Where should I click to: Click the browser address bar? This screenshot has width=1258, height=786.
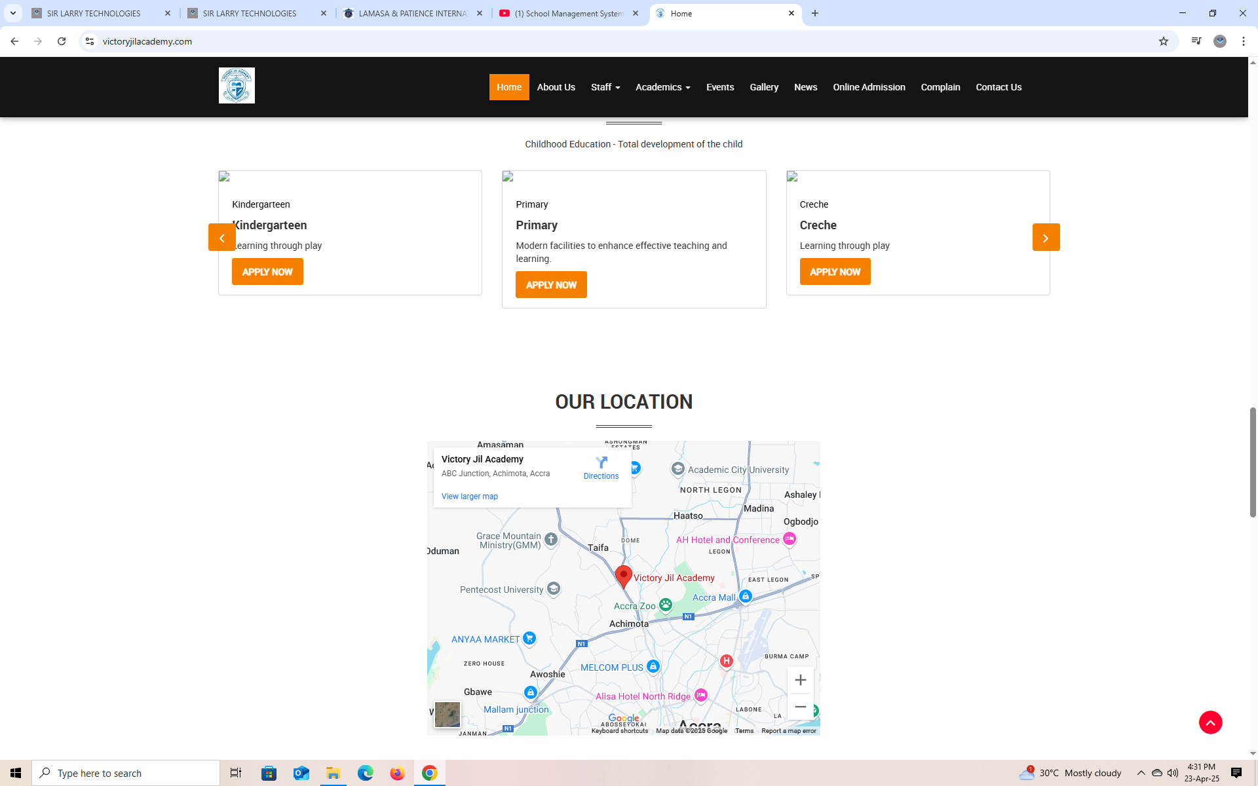590,41
